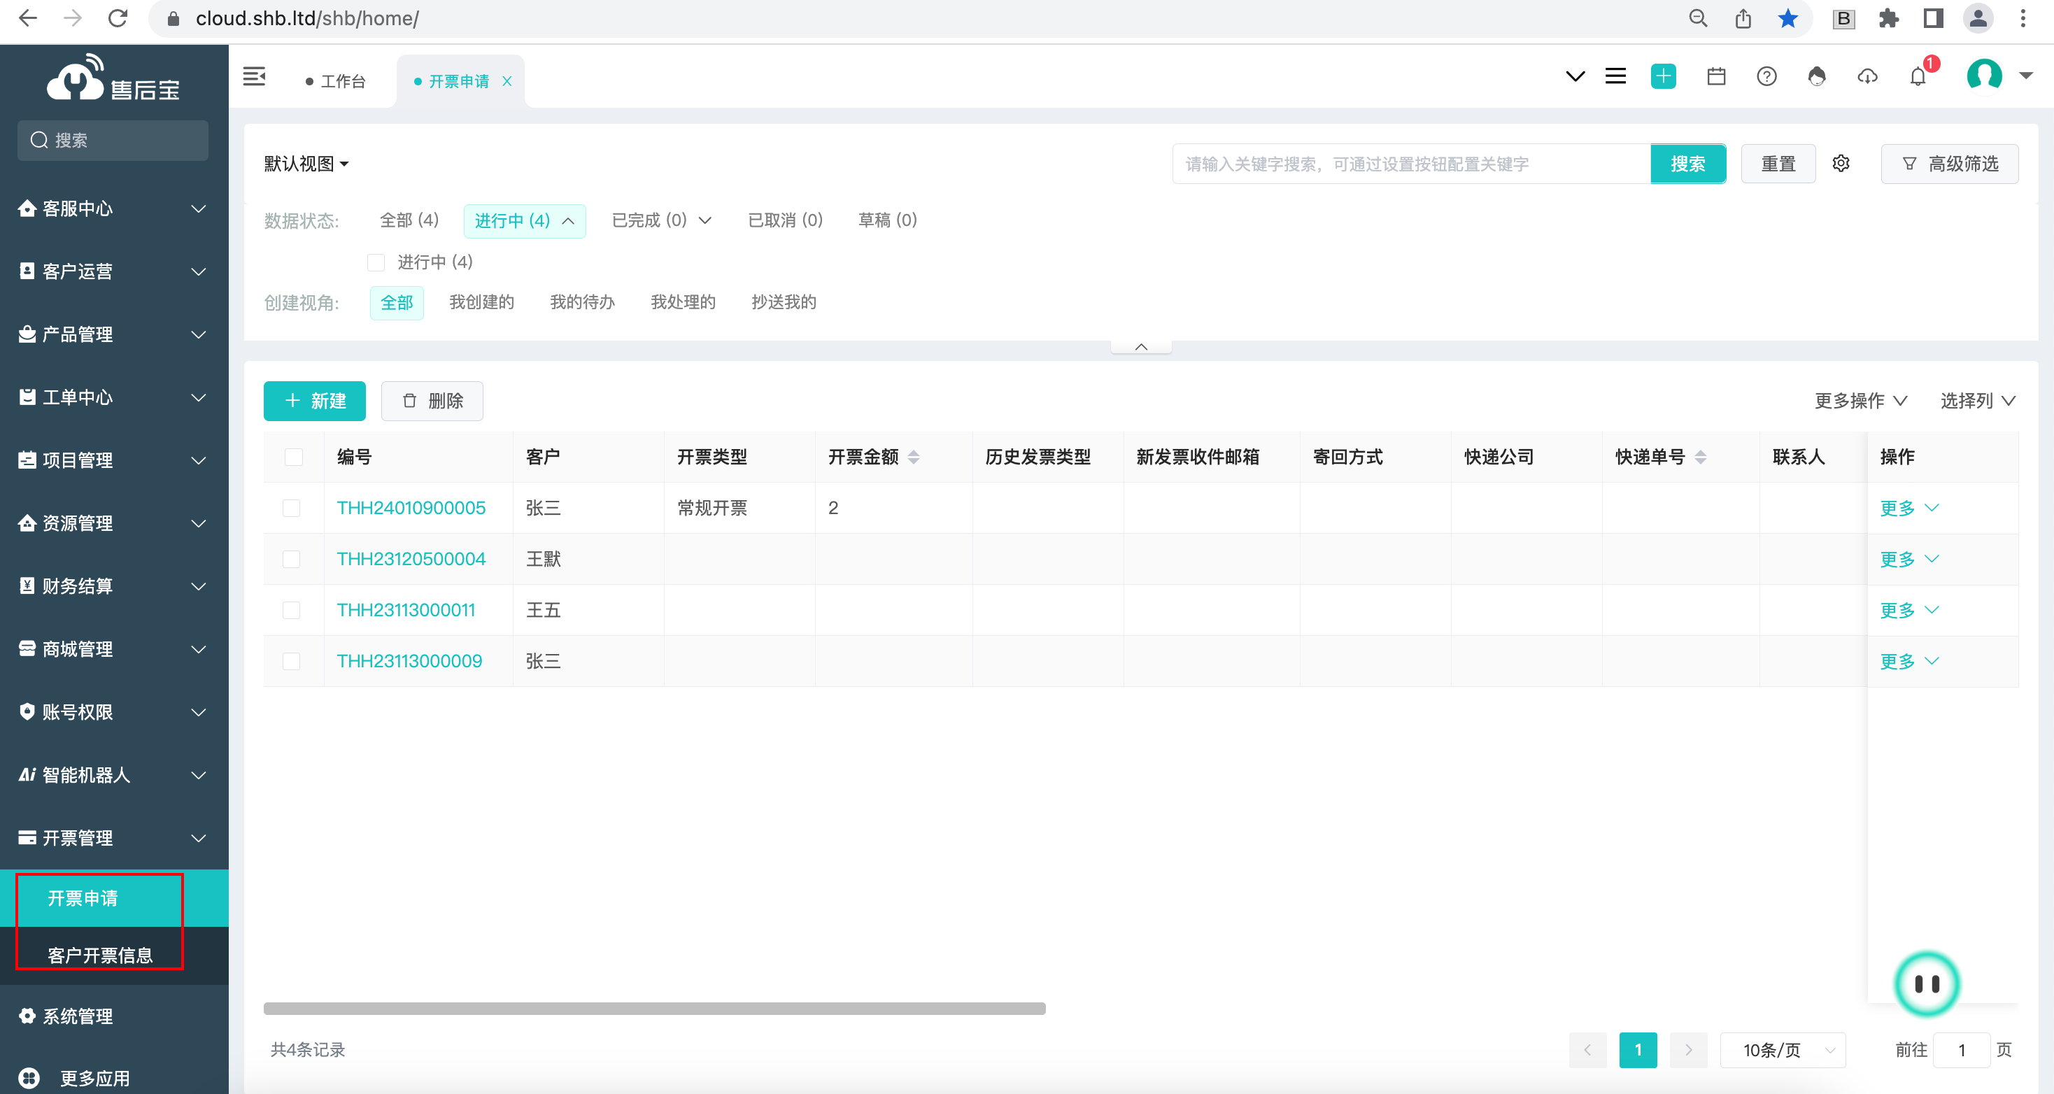Click the 重置 button

pos(1778,164)
